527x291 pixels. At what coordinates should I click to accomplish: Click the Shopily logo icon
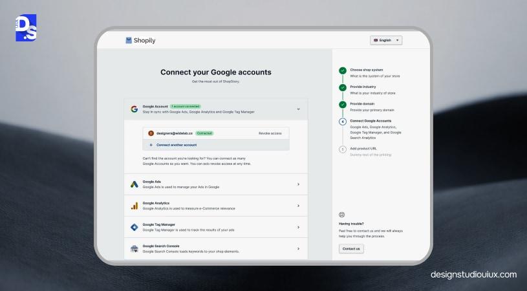pyautogui.click(x=129, y=40)
